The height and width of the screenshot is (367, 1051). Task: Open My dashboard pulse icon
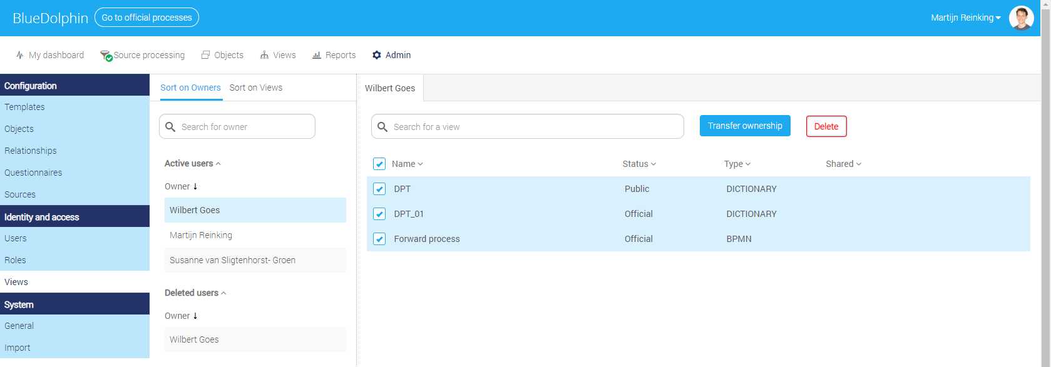(20, 55)
